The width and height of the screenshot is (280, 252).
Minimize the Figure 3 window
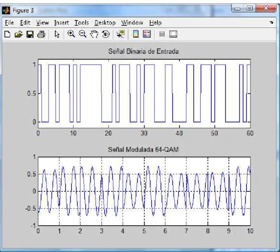coord(237,8)
